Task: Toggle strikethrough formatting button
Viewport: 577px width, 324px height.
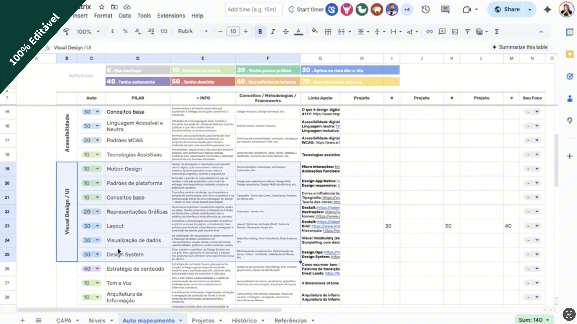Action: [x=285, y=31]
